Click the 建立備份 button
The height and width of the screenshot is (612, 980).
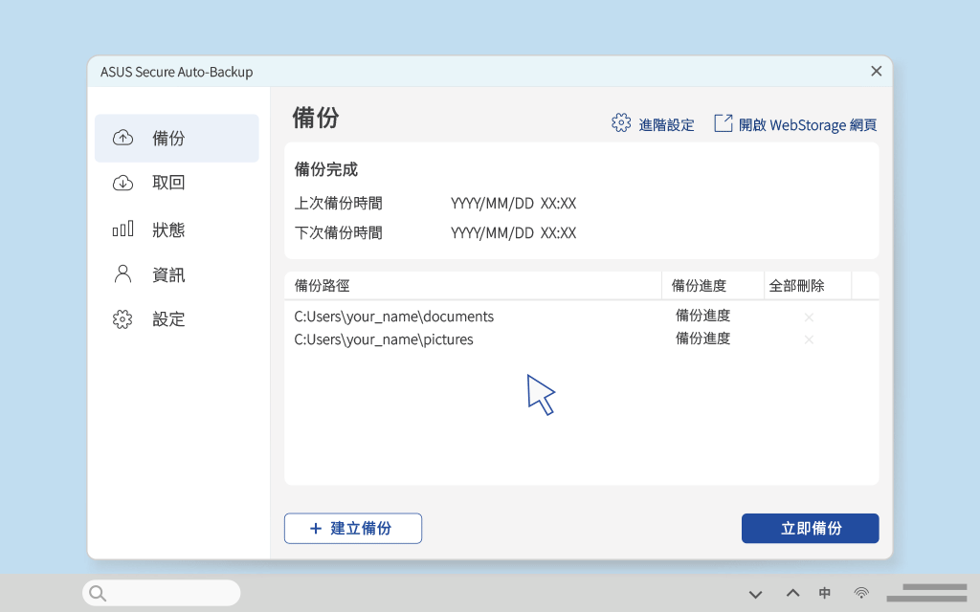pyautogui.click(x=353, y=528)
